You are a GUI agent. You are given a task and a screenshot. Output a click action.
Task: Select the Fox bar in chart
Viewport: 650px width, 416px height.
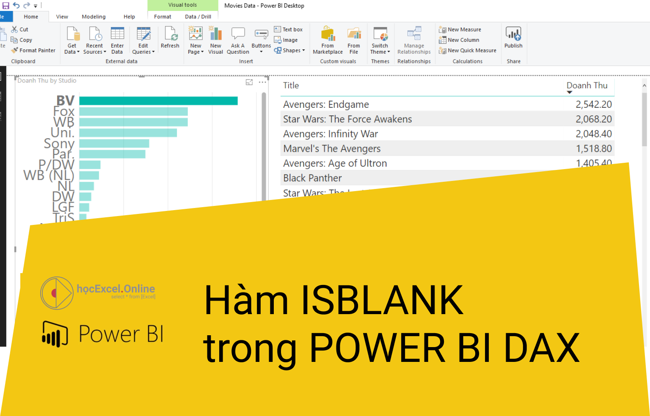tap(133, 111)
